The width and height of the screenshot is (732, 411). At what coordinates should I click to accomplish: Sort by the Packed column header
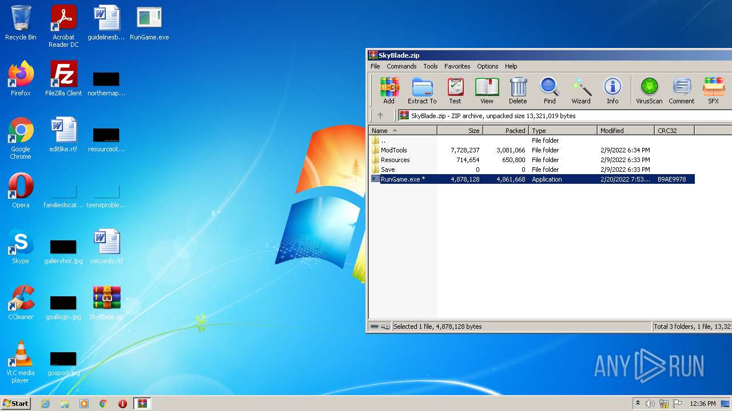pyautogui.click(x=506, y=131)
